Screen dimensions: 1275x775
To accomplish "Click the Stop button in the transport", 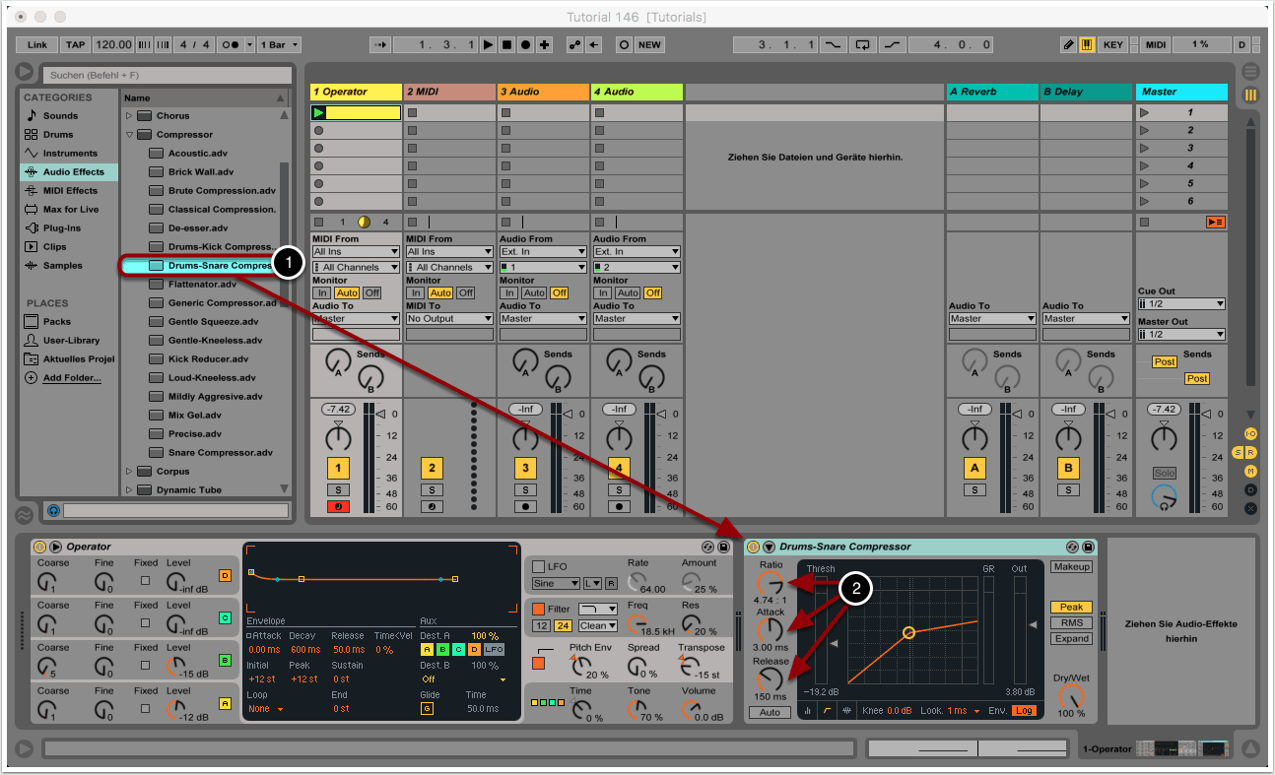I will pyautogui.click(x=506, y=45).
